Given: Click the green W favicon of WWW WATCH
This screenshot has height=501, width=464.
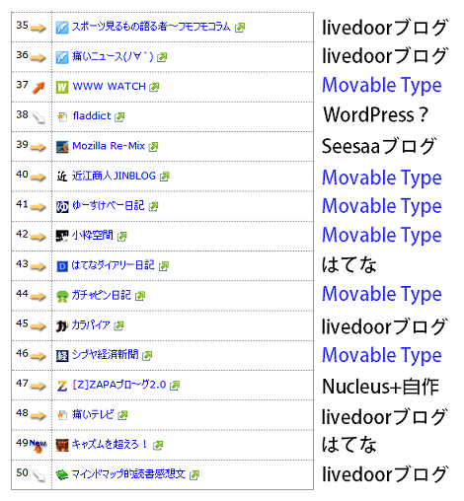Looking at the screenshot, I should click(x=62, y=88).
